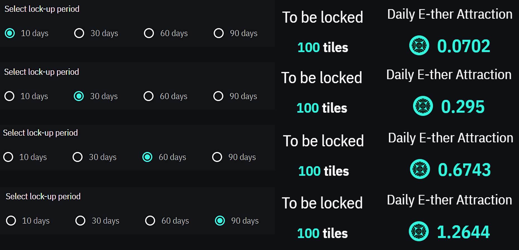Select 60 days in the topmost lock-up row

[x=149, y=33]
